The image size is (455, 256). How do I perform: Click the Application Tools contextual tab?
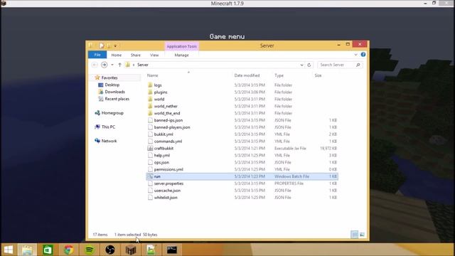(182, 46)
